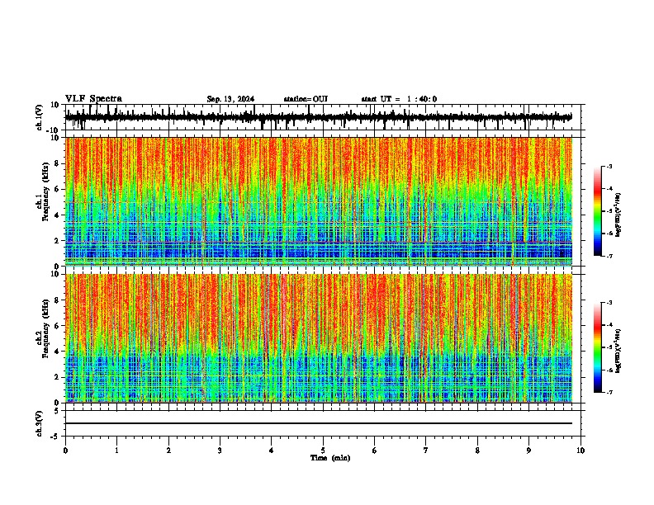Image resolution: width=654 pixels, height=505 pixels.
Task: Click the ch.2 color bar unit label
Action: [x=618, y=351]
